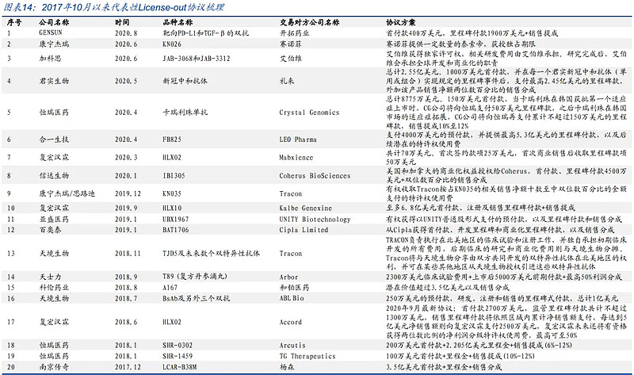Screen dimensions: 634x375
Task: Select partner 'TG Therapeutics'
Action: point(307,356)
